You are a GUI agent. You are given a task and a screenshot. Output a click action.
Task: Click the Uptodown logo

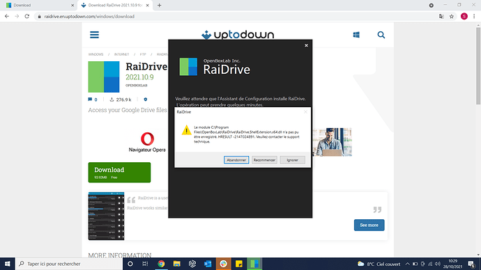[238, 35]
